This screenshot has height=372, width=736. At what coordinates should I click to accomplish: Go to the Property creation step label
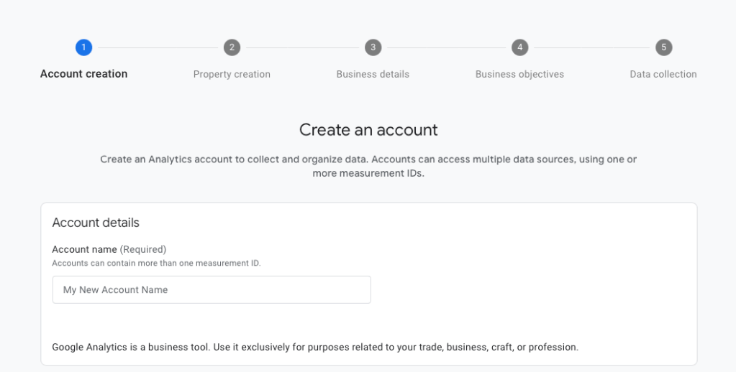tap(232, 74)
